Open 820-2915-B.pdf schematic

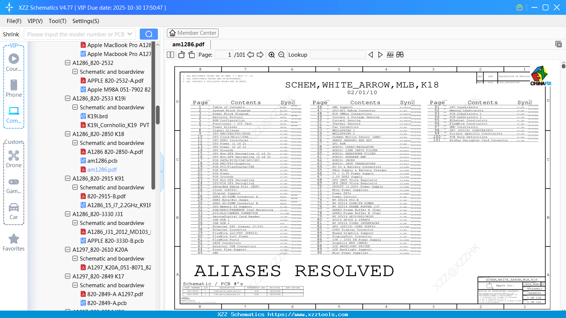106,196
